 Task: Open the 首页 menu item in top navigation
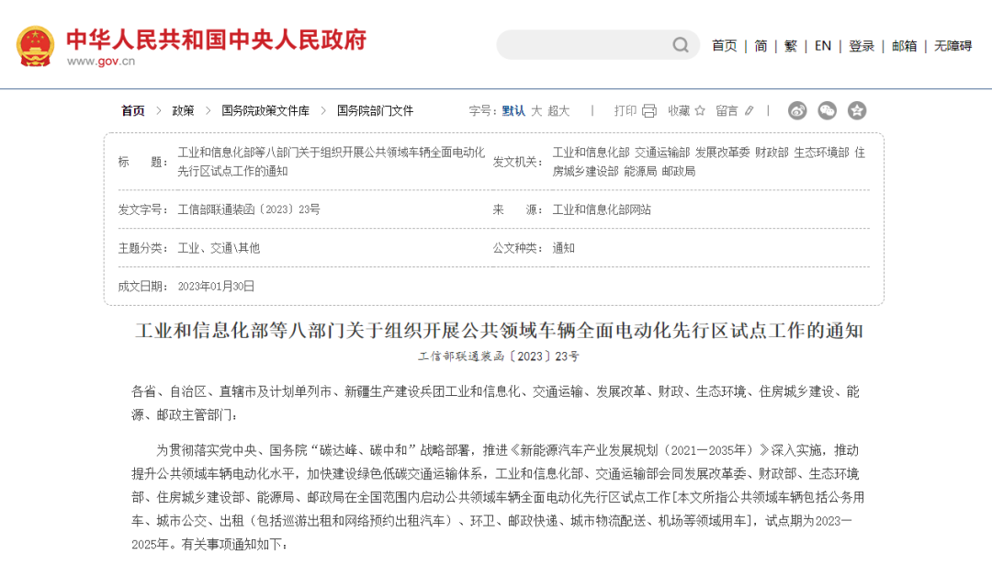click(725, 45)
